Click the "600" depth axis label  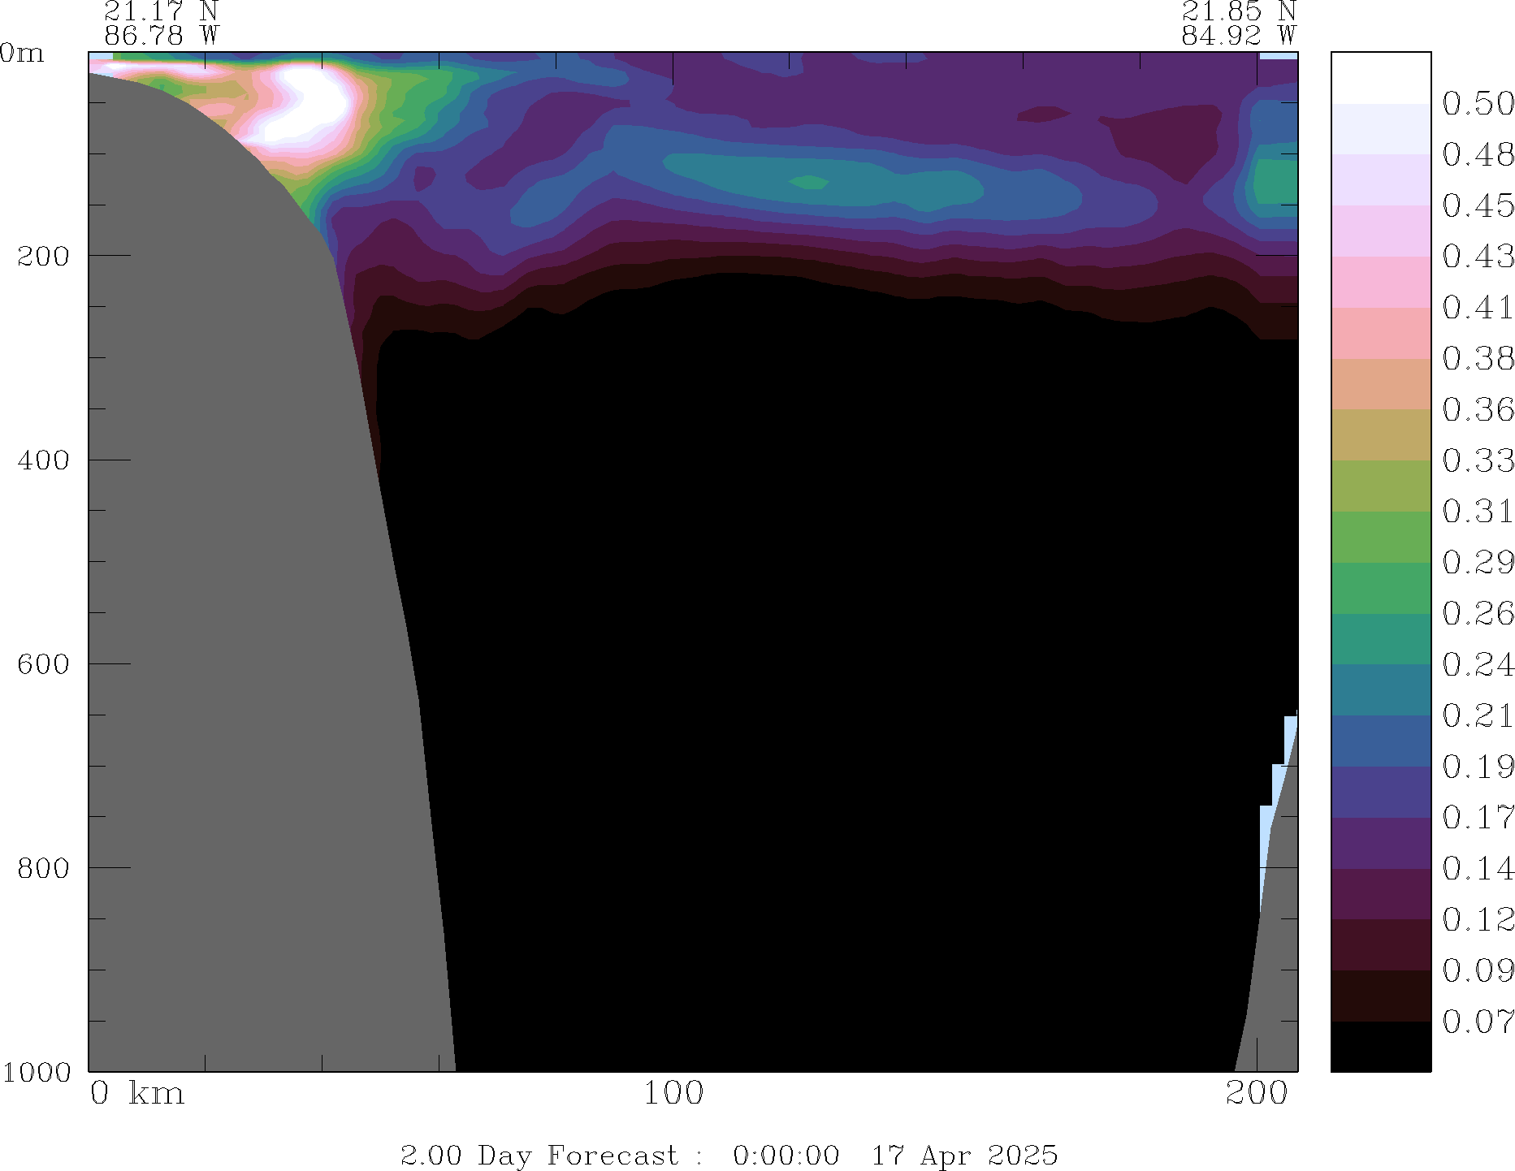click(x=44, y=664)
